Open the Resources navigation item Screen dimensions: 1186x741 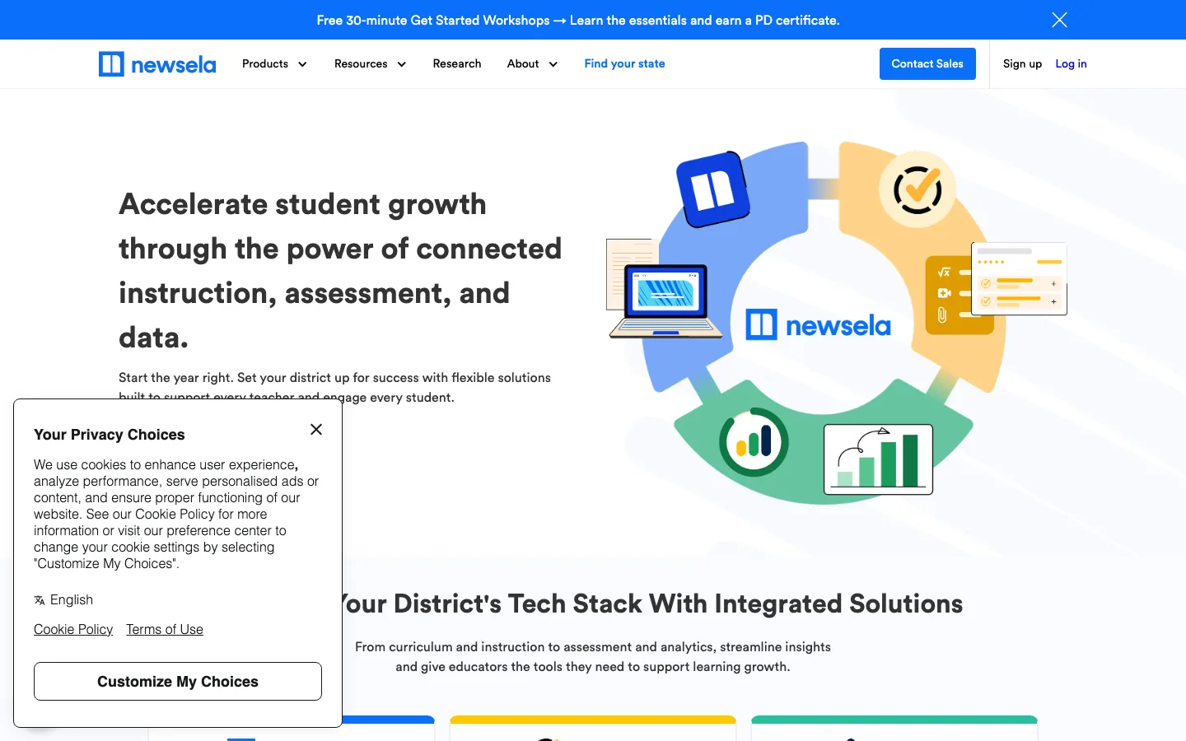click(361, 63)
